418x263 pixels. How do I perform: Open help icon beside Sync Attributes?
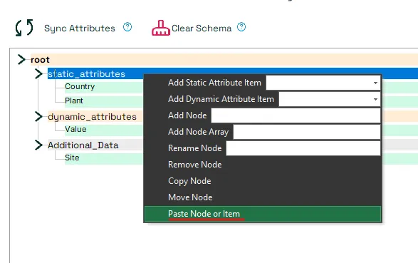point(127,27)
